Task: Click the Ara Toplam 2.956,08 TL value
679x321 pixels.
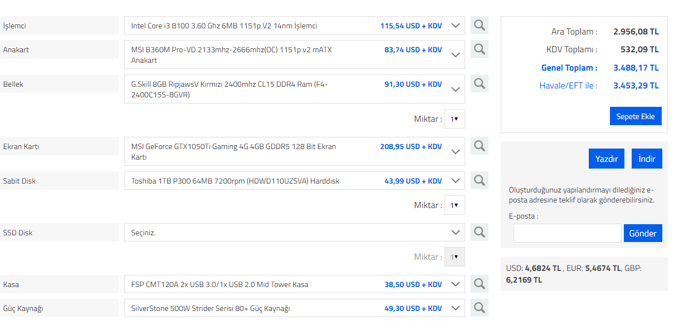Action: (x=636, y=32)
